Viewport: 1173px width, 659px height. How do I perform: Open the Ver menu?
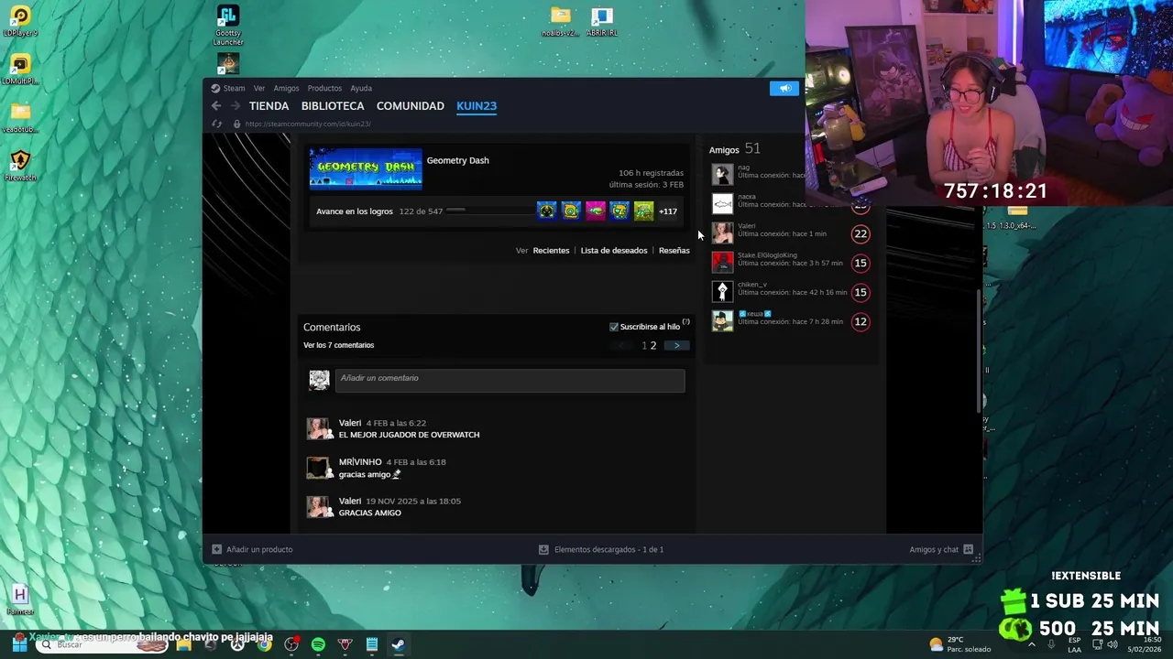click(259, 89)
